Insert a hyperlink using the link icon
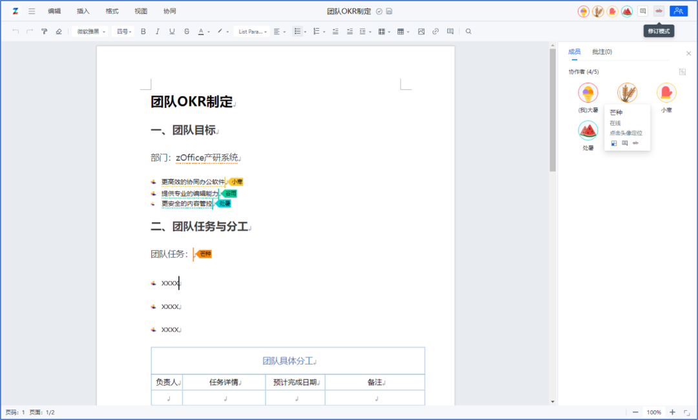 click(436, 31)
